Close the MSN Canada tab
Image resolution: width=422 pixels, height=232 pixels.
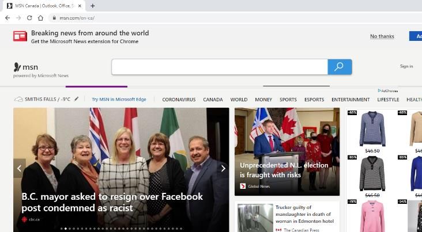click(x=80, y=6)
